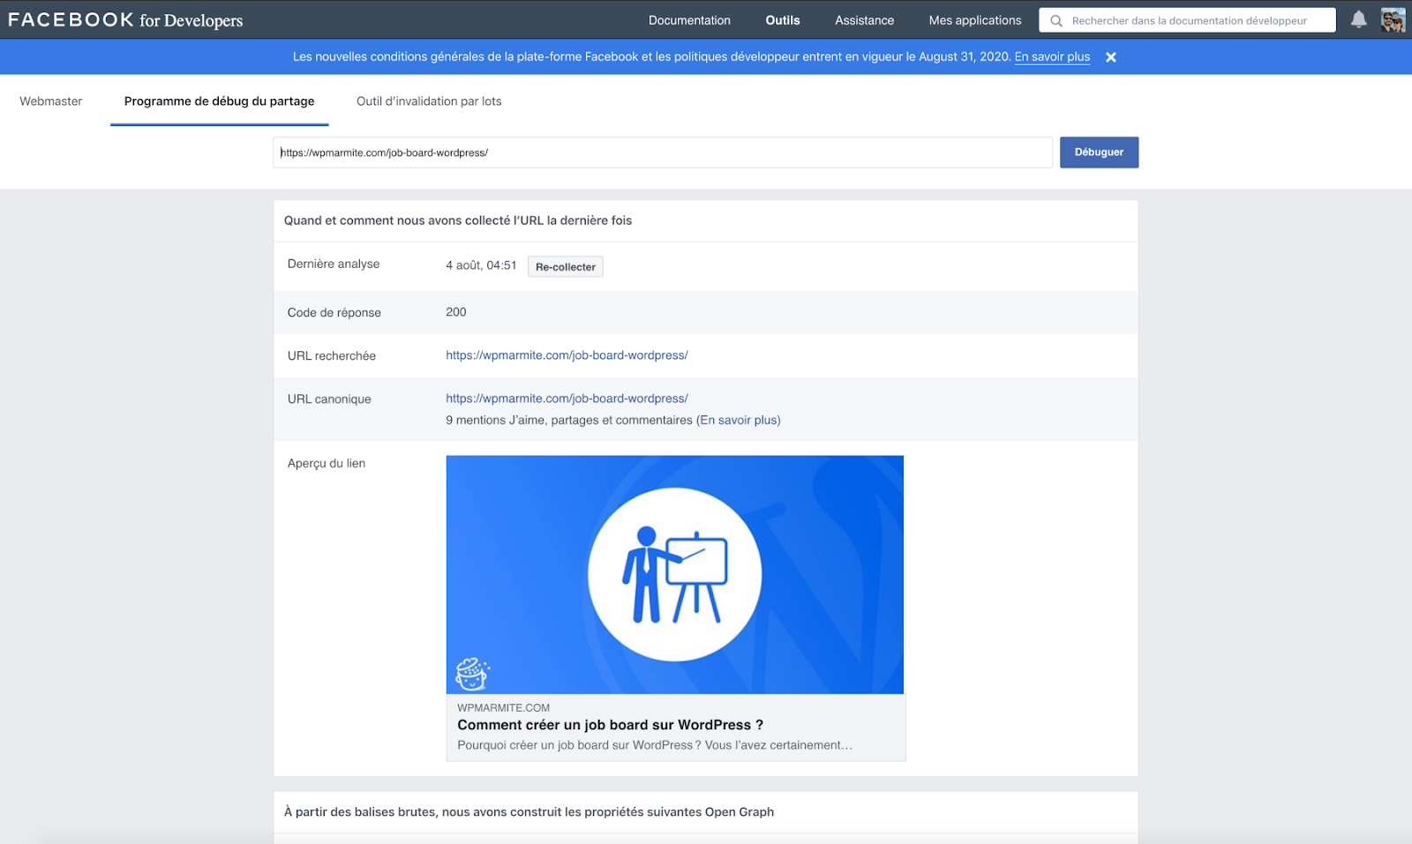Dismiss the blue announcement banner

click(x=1111, y=56)
